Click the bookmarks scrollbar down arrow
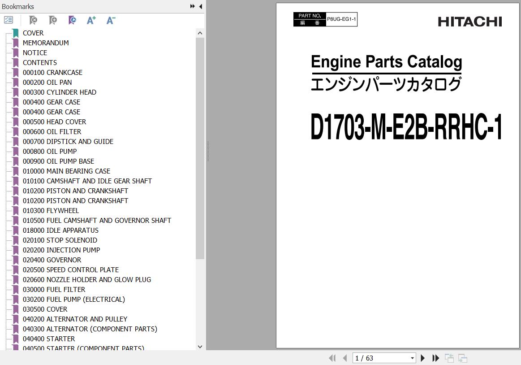 (200, 346)
